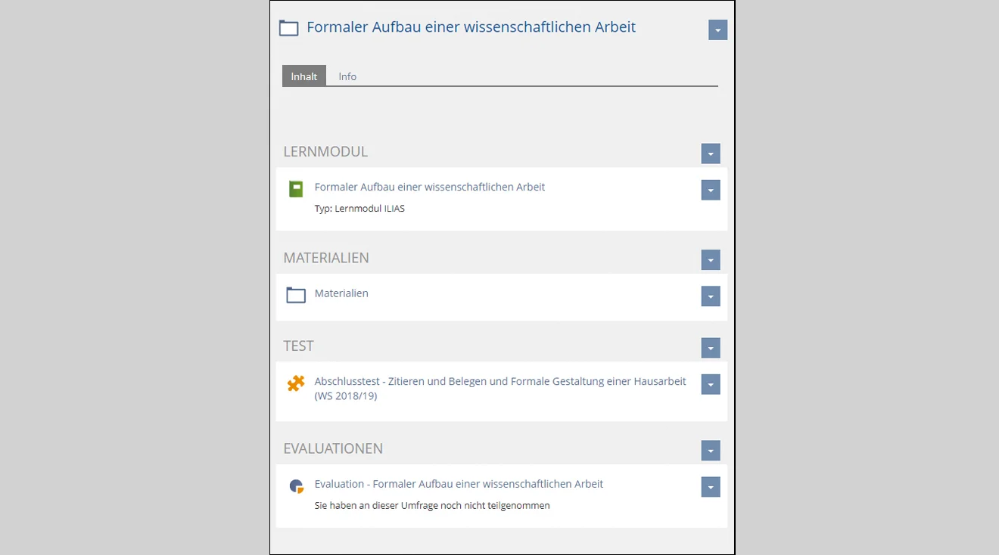Expand the LERNMODUL section actions dropdown
999x555 pixels.
[710, 153]
